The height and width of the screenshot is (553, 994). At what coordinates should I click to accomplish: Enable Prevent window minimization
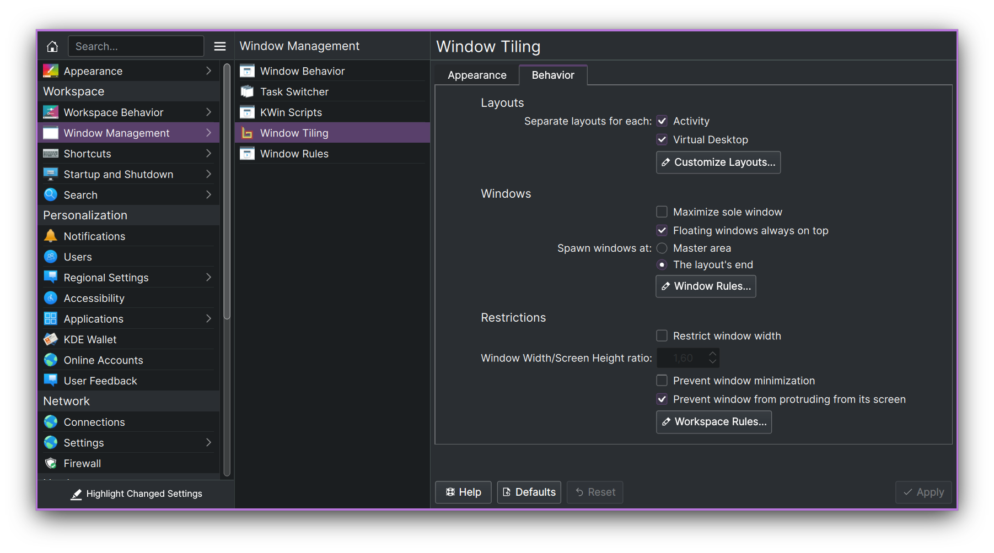tap(662, 381)
